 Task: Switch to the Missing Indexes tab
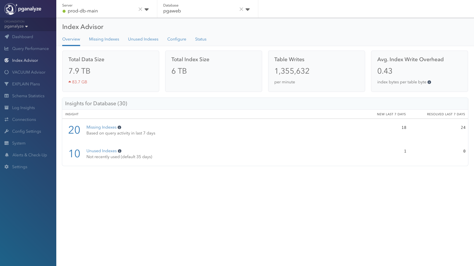coord(104,39)
